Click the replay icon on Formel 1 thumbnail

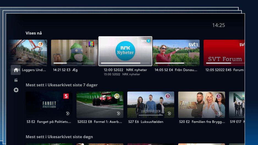119,113
